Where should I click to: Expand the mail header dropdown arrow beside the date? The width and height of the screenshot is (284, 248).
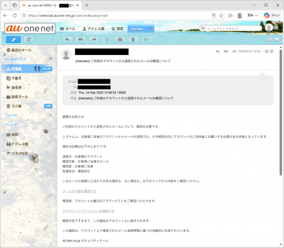point(272,51)
